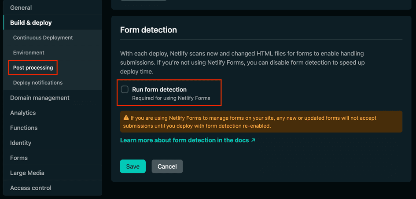
Task: Open the Learn more about form detection link
Action: click(185, 140)
